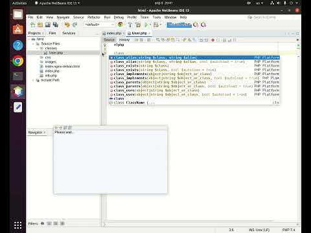Select index.nginx-debian.html in project tree

[62, 67]
